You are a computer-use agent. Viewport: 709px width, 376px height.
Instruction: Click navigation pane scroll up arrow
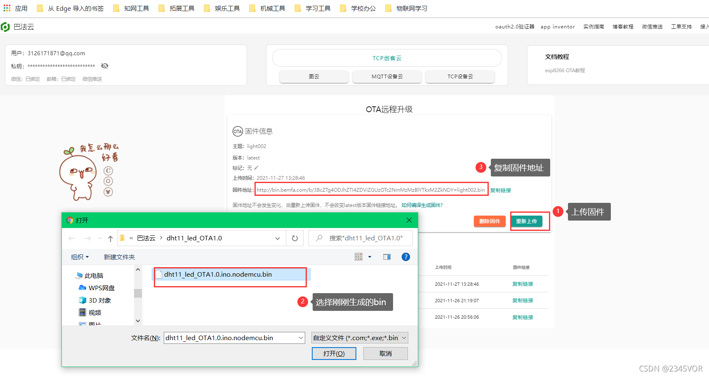click(x=138, y=270)
